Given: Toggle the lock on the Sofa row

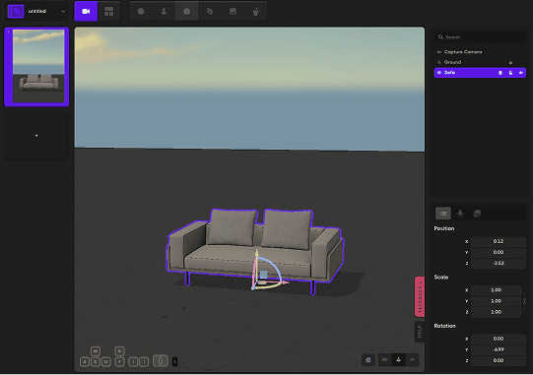Looking at the screenshot, I should click(510, 73).
